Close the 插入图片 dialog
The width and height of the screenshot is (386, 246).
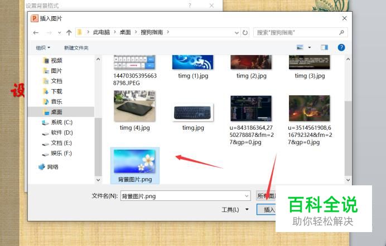pyautogui.click(x=344, y=18)
